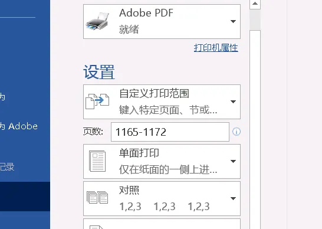This screenshot has width=322, height=229.
Task: Click the custom print range pages icon
Action: (x=97, y=102)
